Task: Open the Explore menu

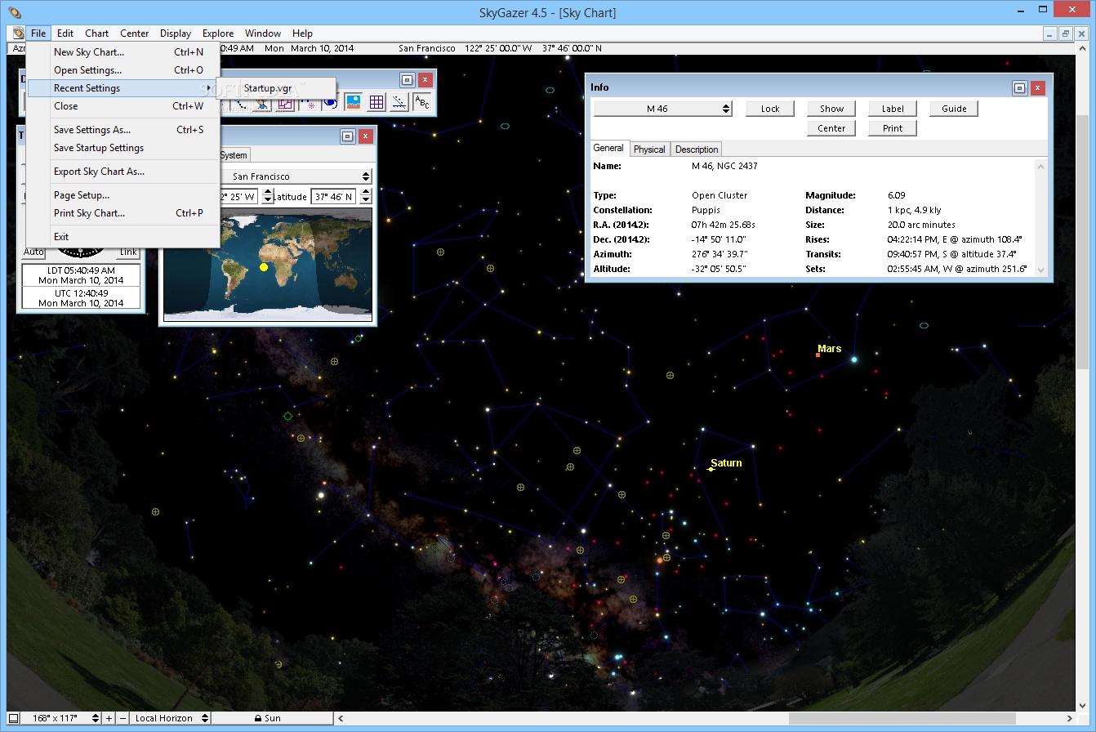Action: pyautogui.click(x=218, y=33)
